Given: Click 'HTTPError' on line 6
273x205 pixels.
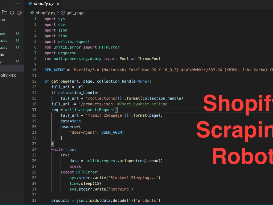Looking at the screenshot, I should (x=109, y=47).
